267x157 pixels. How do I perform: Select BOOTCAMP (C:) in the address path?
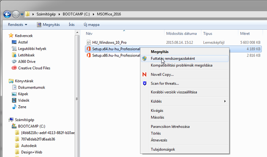pos(76,14)
